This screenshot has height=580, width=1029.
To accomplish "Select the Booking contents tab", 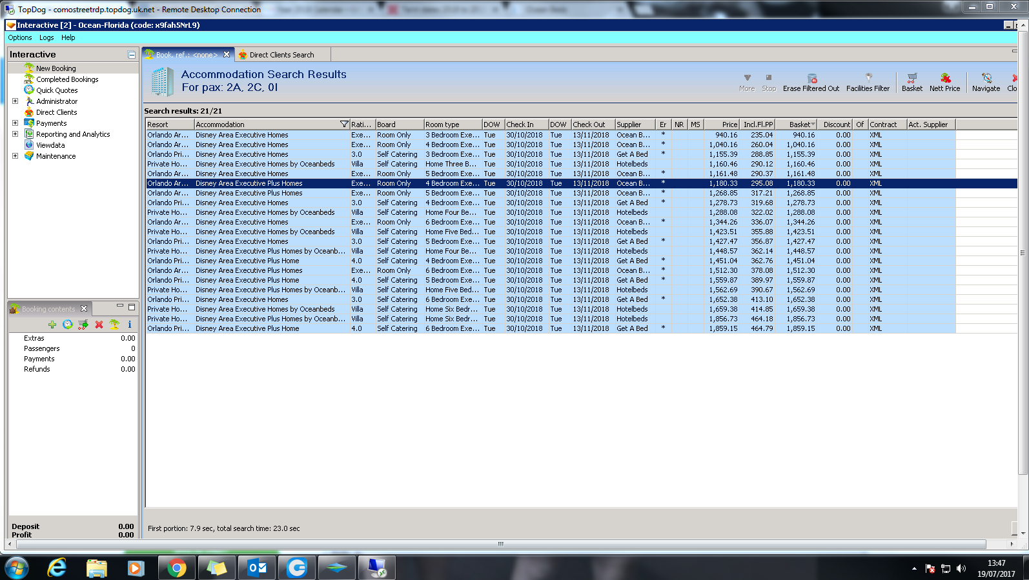I will [48, 309].
